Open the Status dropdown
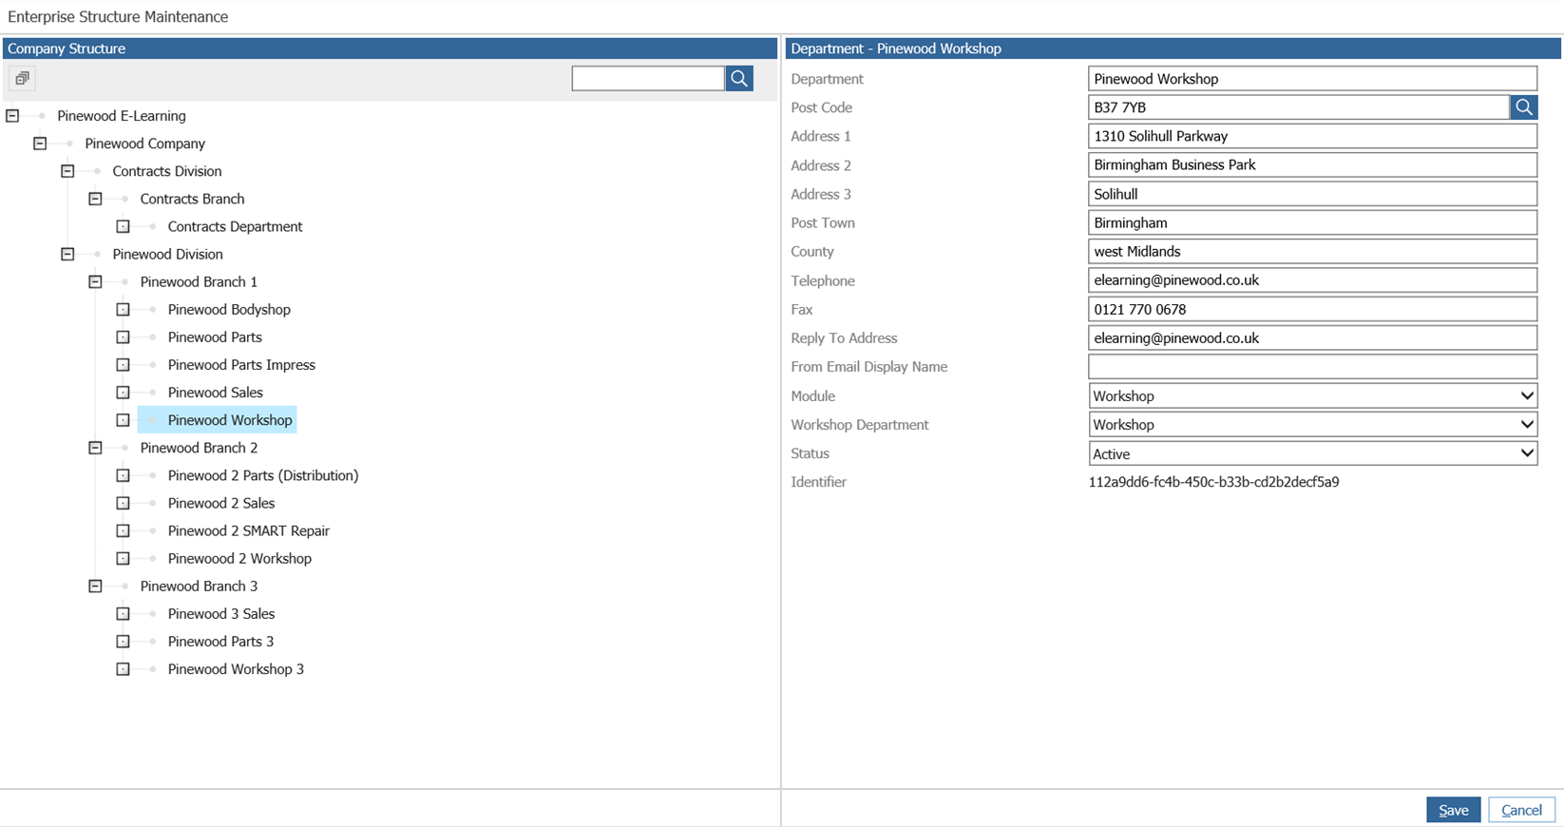The width and height of the screenshot is (1564, 827). point(1312,453)
